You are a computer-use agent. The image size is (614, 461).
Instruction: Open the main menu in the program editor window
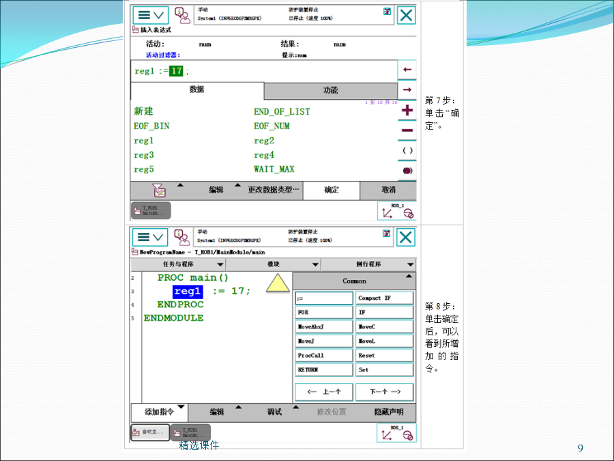(150, 237)
